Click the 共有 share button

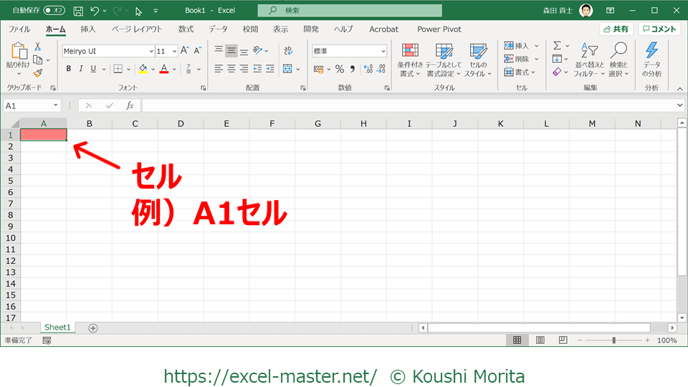616,29
